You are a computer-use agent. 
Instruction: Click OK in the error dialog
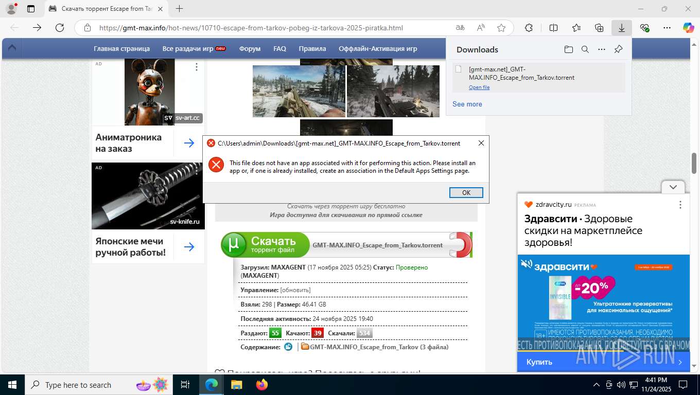pyautogui.click(x=466, y=192)
